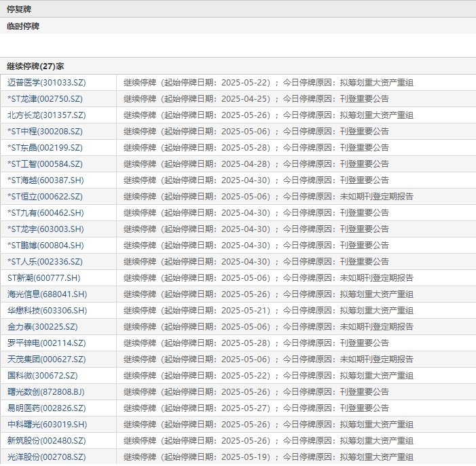Open the *ST海越(600387.SH) link
Screen dimensions: 476x466
click(x=45, y=180)
